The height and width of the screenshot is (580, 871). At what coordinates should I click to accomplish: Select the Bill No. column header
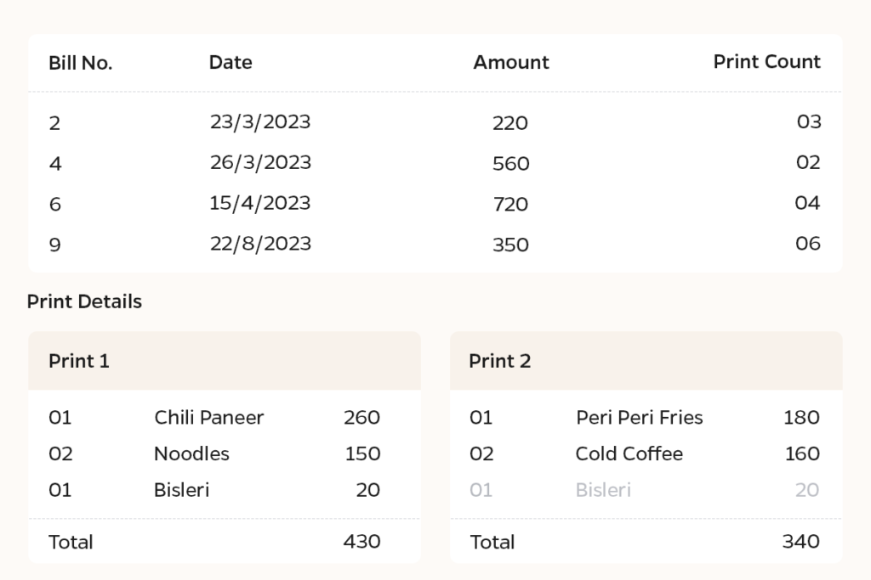81,63
